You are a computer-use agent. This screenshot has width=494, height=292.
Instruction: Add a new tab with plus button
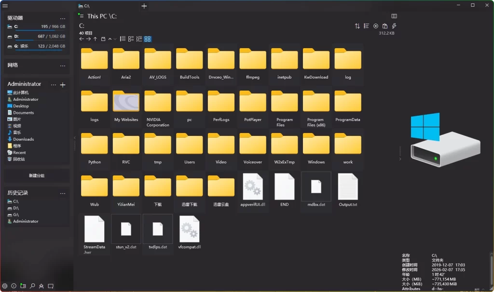144,6
